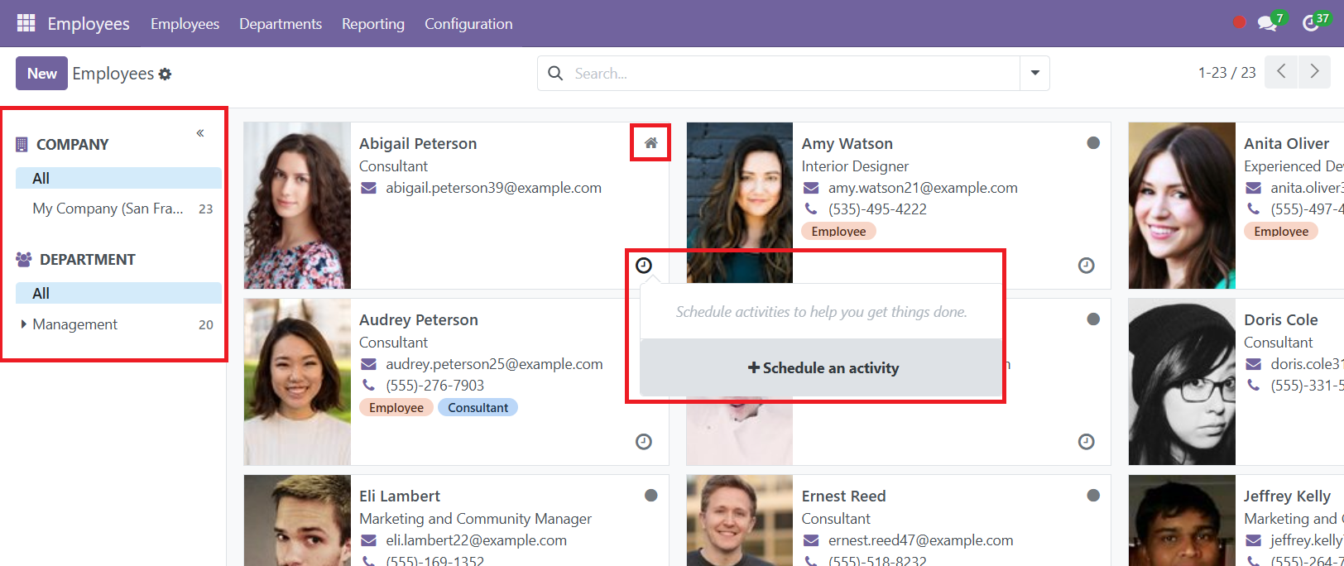Click the envelope icon beside Eli Lambert's email
The image size is (1344, 566).
point(368,540)
